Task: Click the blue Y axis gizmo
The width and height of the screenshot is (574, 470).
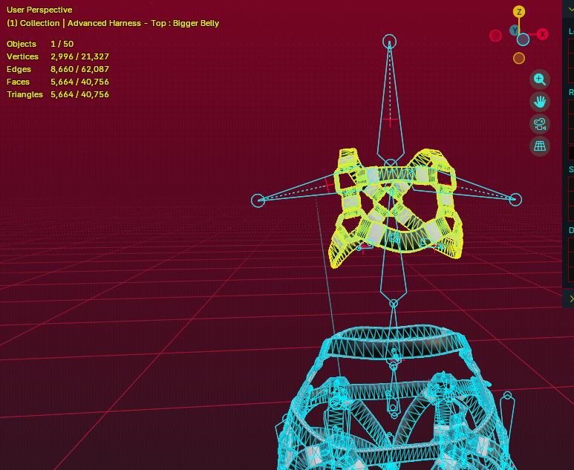Action: click(515, 30)
